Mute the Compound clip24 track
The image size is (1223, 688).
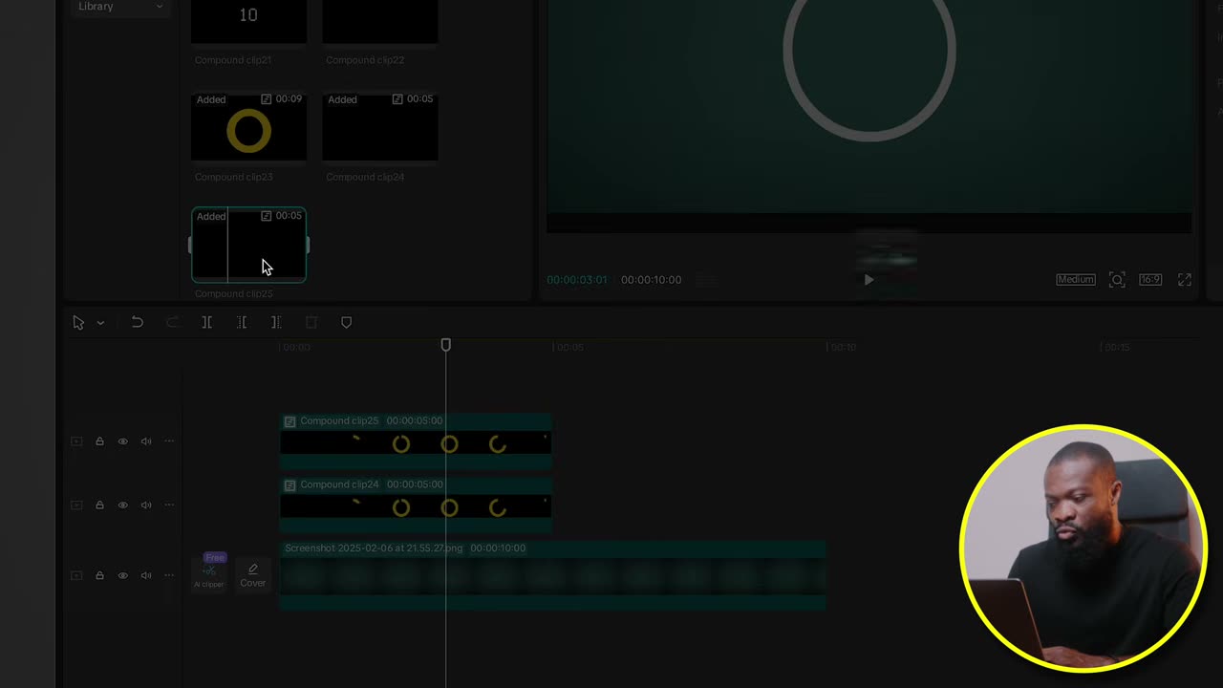click(x=146, y=505)
